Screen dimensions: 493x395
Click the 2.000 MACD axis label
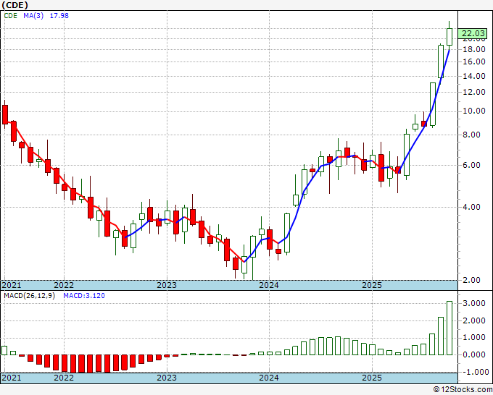pos(474,320)
